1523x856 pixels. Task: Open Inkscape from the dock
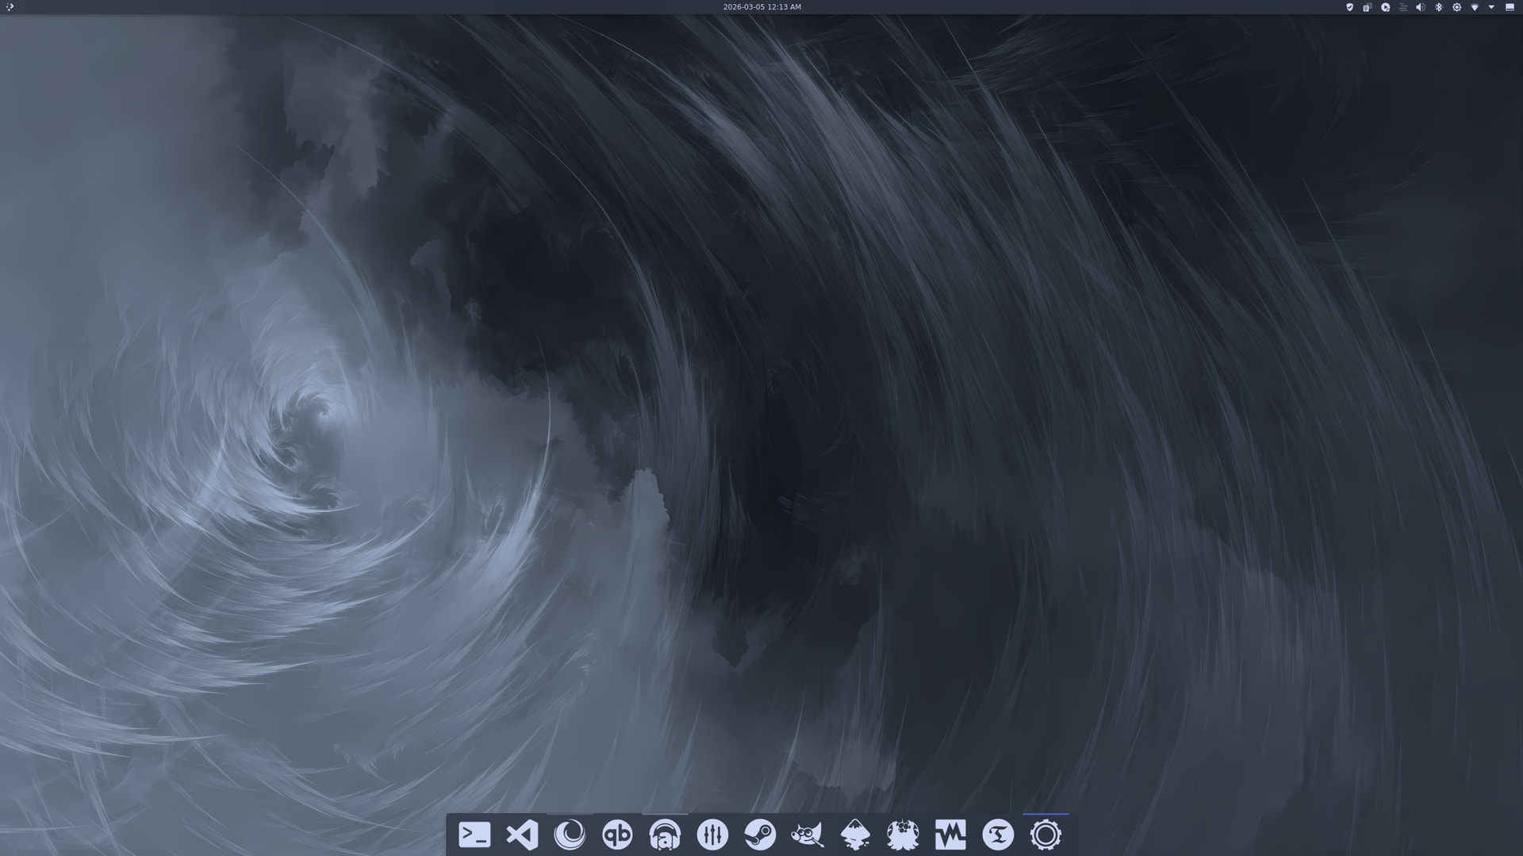point(855,835)
